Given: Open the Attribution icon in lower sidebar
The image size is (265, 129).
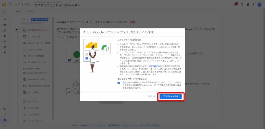Looking at the screenshot, I should 5,109.
